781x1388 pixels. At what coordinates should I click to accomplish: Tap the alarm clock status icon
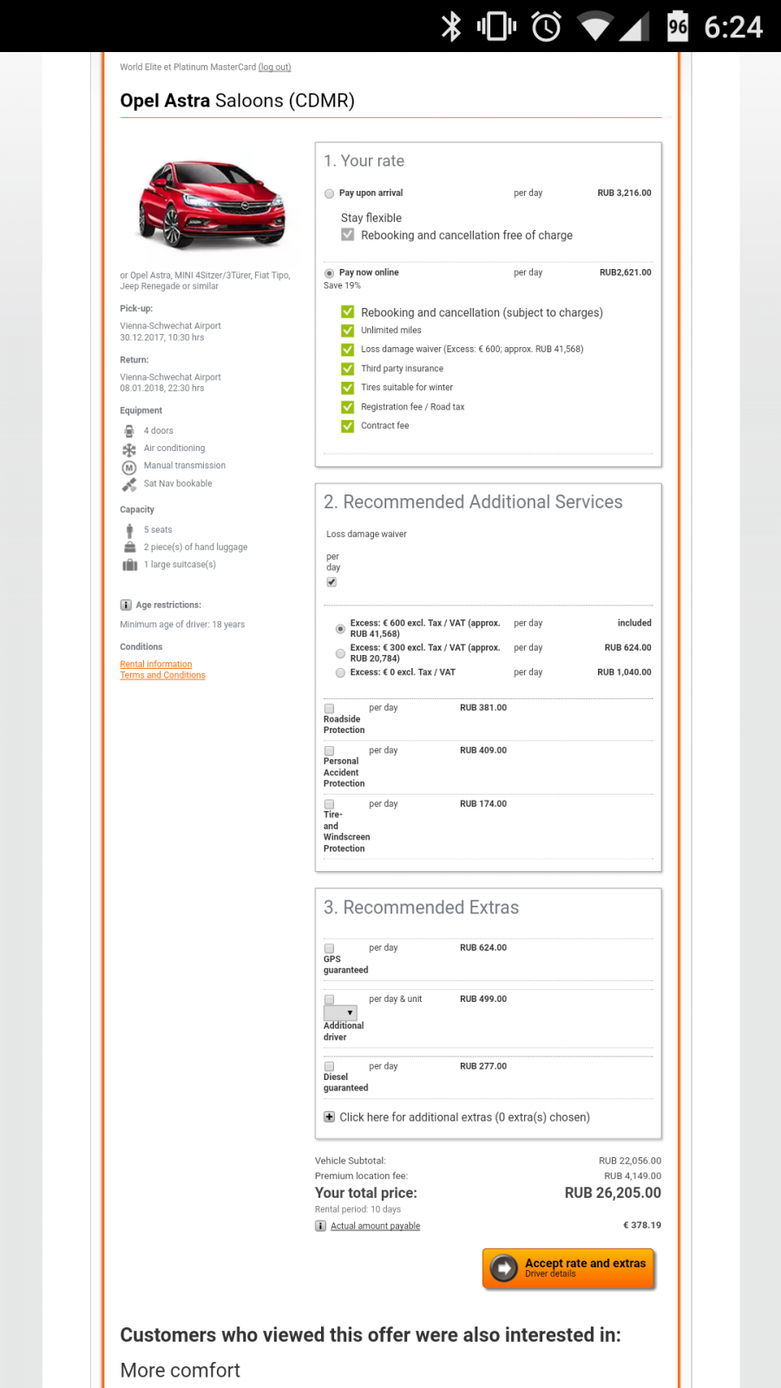[546, 26]
